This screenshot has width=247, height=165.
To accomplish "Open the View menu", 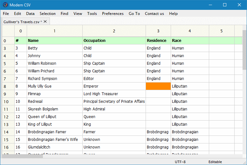I will tap(78, 14).
